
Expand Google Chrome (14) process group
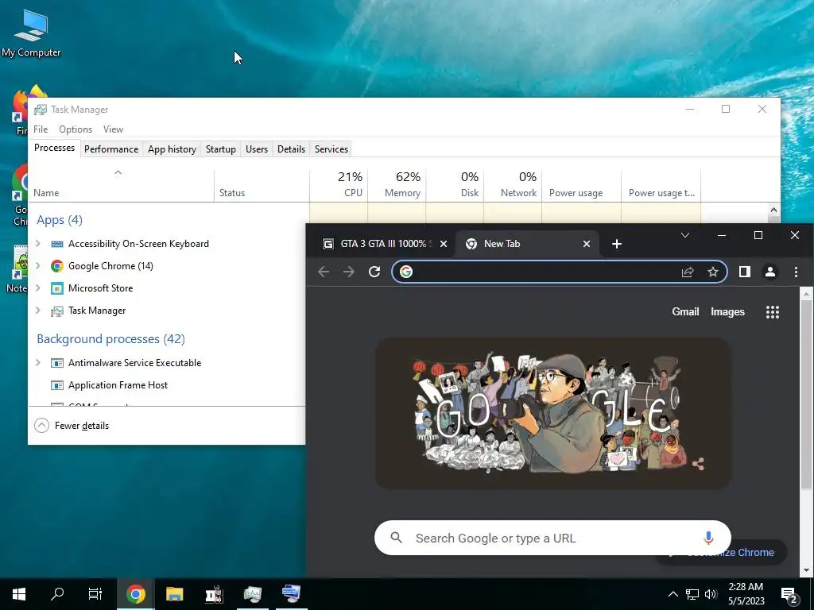tap(38, 265)
